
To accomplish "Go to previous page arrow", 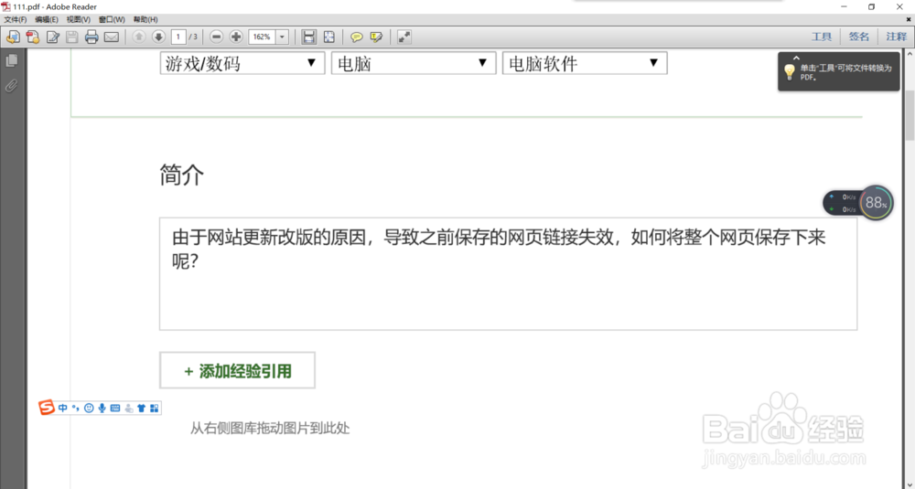I will 139,37.
